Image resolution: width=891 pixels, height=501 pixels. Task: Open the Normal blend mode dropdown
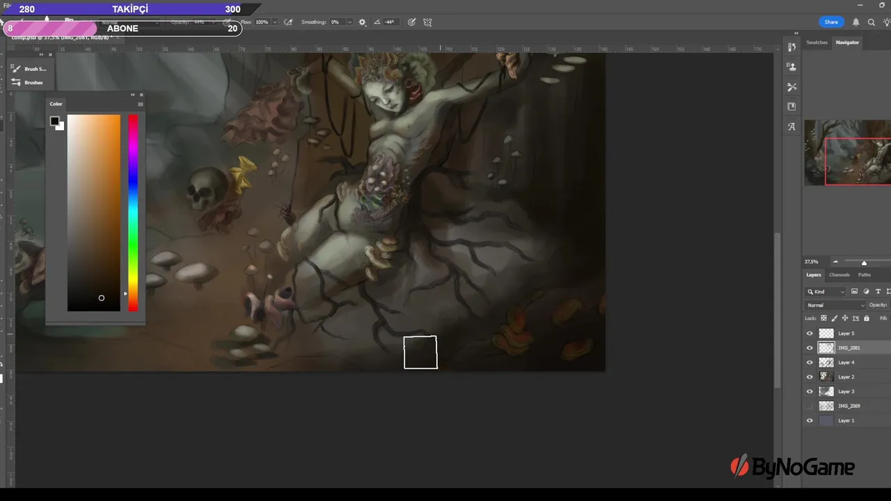[x=835, y=305]
